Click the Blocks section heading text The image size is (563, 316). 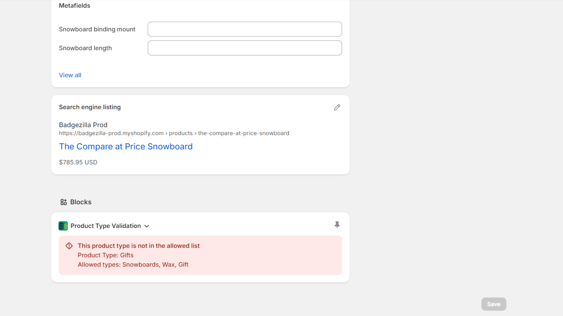[x=81, y=202]
